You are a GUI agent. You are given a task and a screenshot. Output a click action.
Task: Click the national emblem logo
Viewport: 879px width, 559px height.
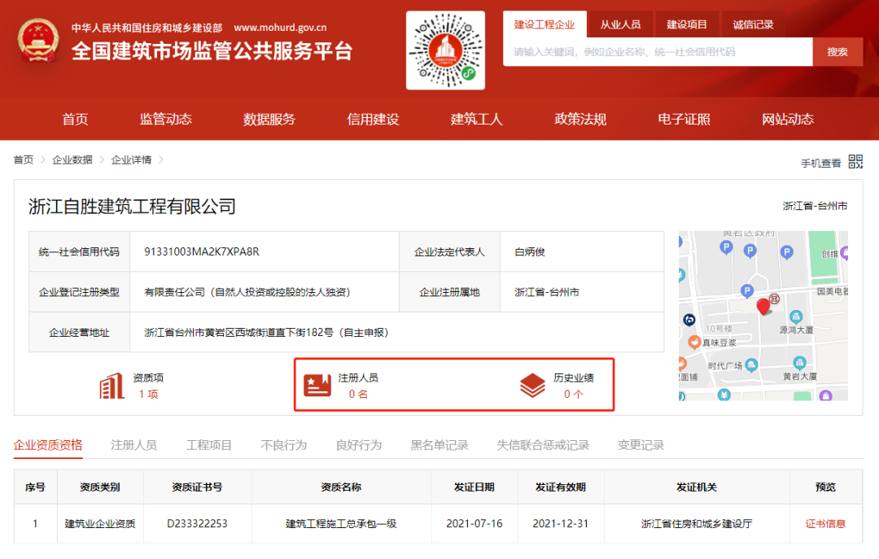pyautogui.click(x=38, y=40)
